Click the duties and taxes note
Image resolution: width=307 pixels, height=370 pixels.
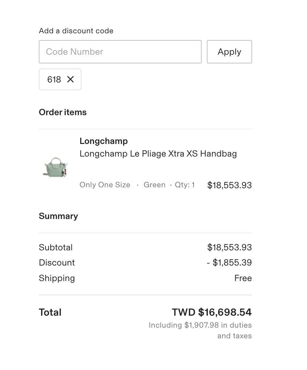pos(200,330)
